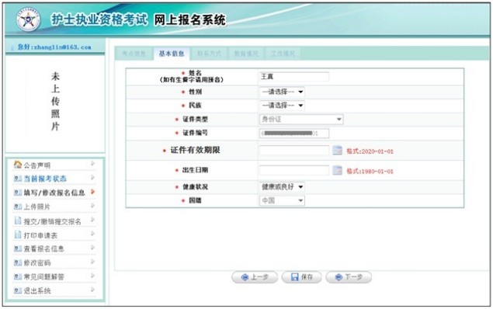
Task: Click the red arrow next to 填写/修改报名信息
Action: pos(92,192)
